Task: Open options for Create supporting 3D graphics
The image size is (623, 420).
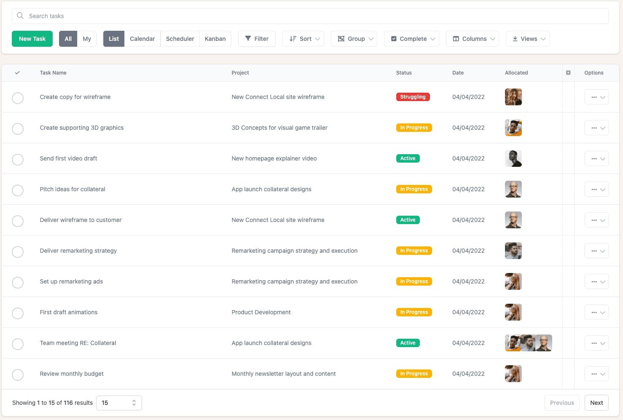Action: click(597, 128)
